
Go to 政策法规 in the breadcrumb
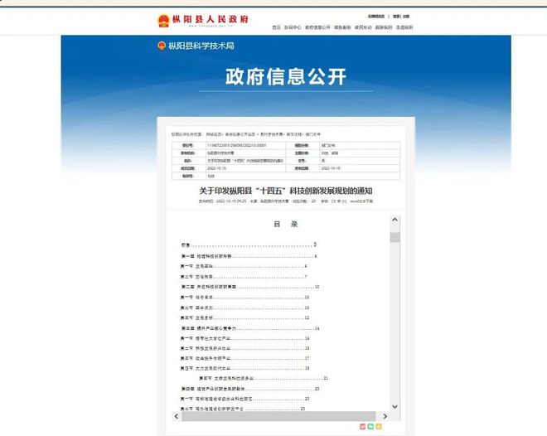pos(294,134)
